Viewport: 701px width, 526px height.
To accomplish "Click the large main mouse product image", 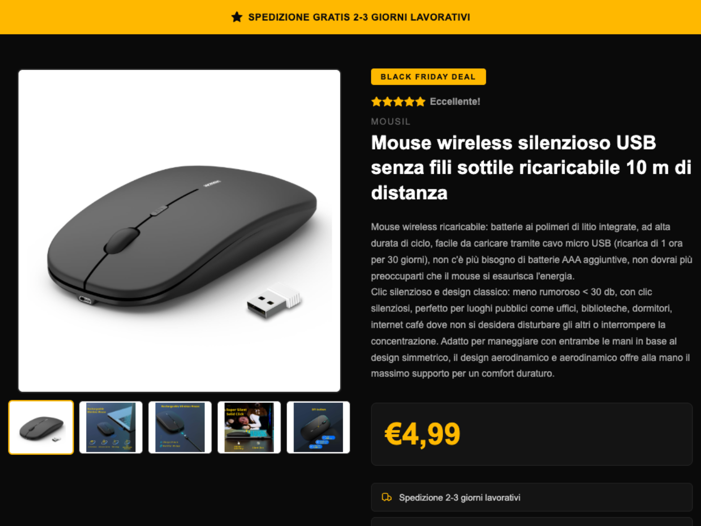I will point(179,230).
